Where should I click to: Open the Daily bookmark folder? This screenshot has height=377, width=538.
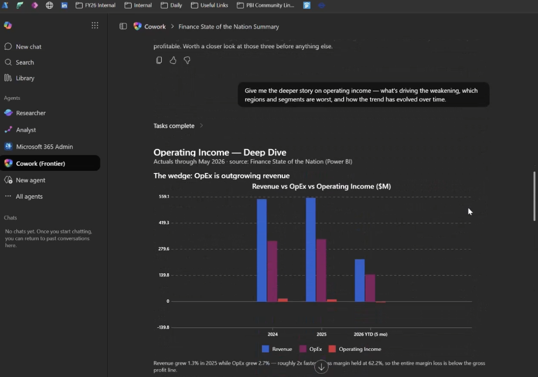pos(171,5)
